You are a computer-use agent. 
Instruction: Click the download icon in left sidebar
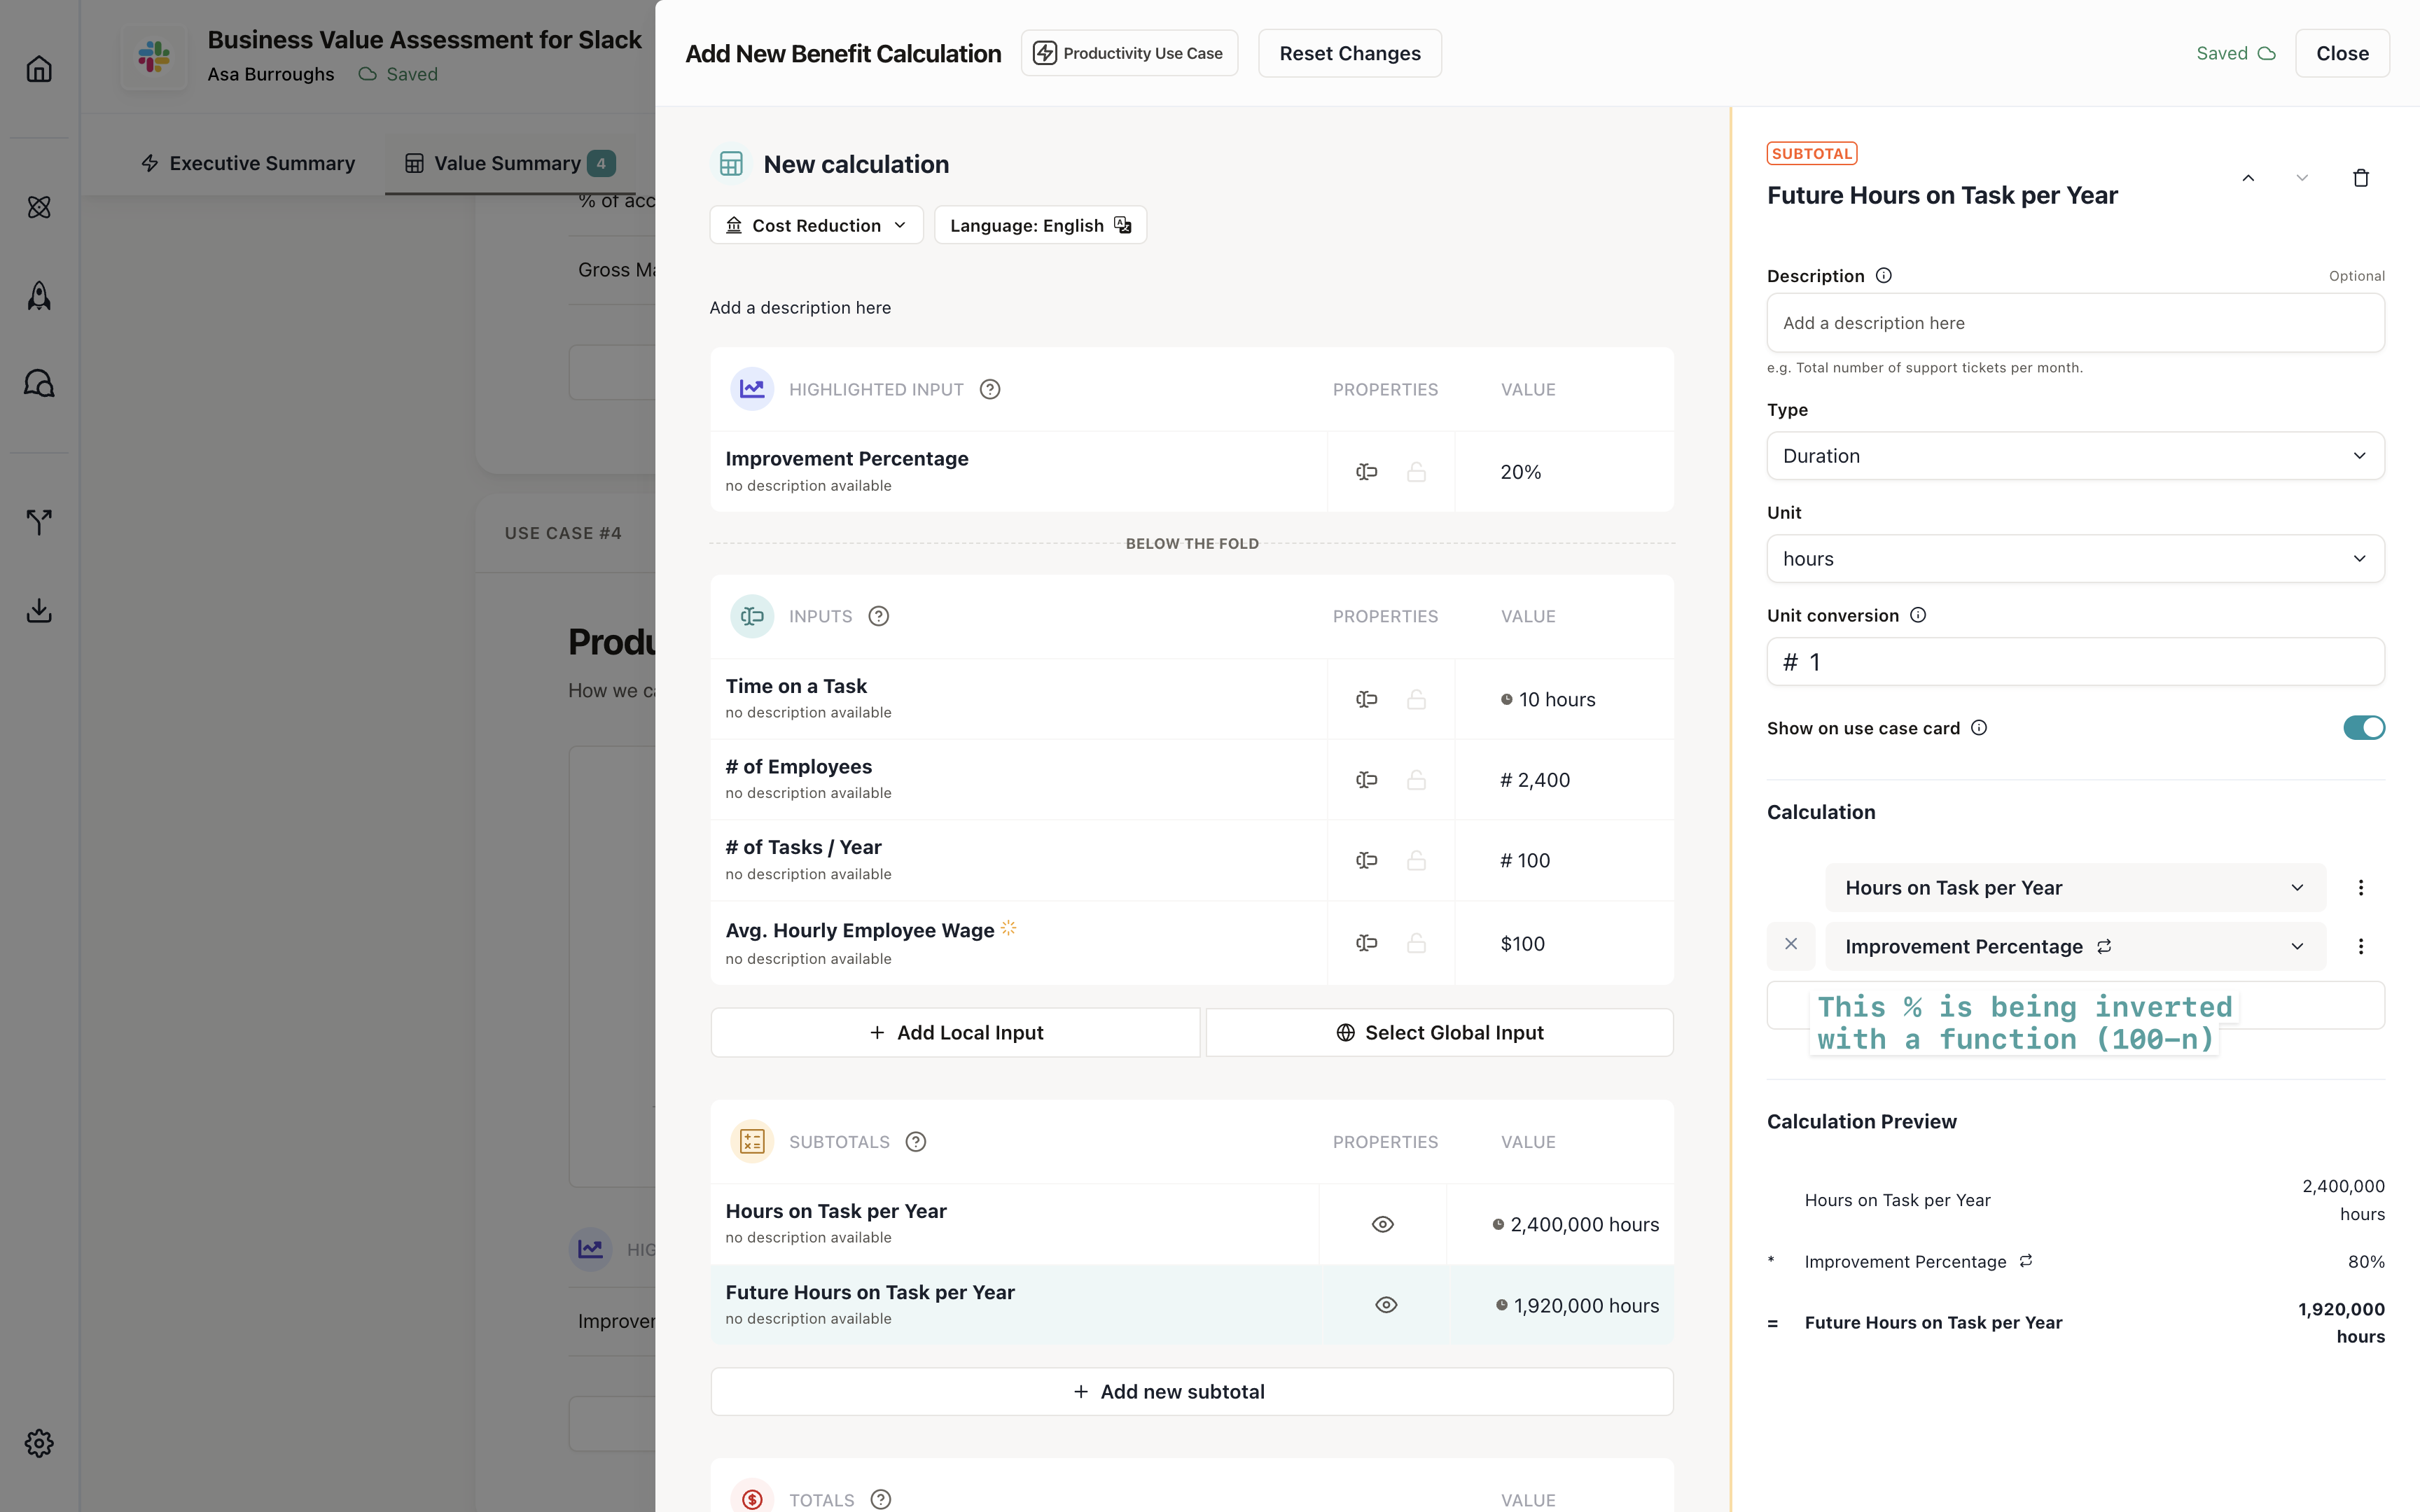click(x=39, y=610)
